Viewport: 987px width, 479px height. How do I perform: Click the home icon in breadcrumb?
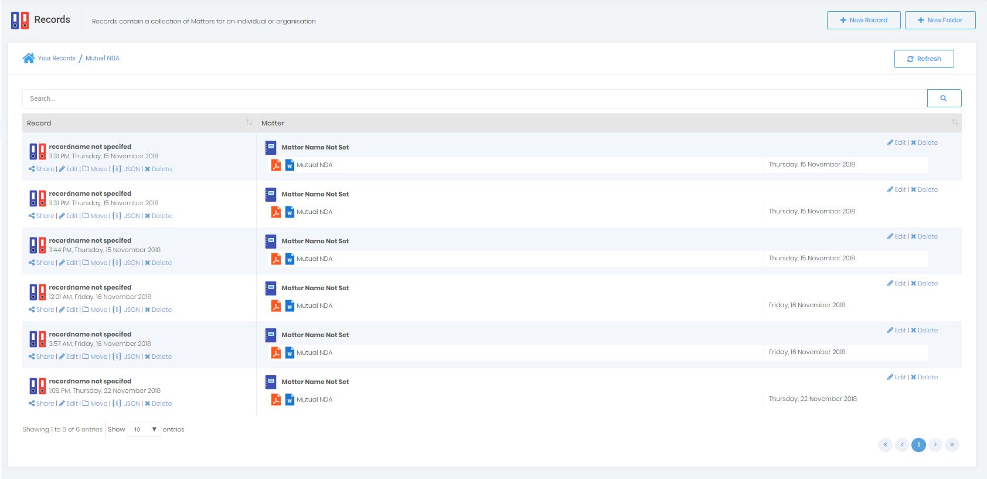[28, 58]
